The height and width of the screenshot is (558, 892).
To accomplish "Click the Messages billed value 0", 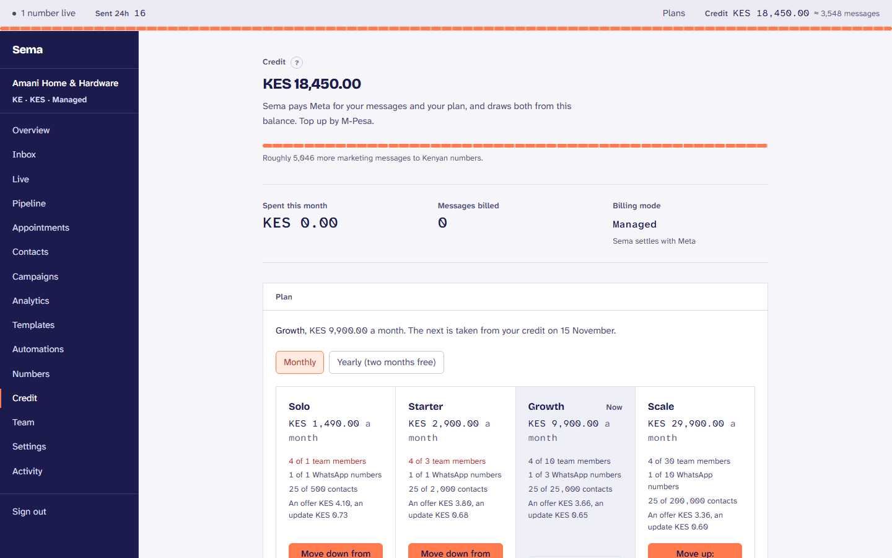I will pos(442,223).
